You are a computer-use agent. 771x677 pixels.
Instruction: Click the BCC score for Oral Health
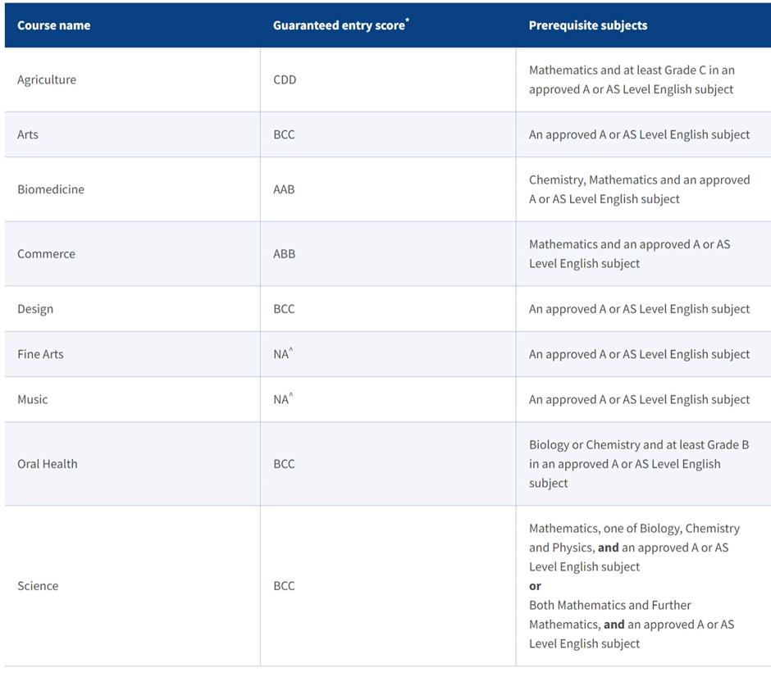[x=284, y=464]
